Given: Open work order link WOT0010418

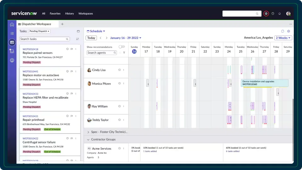Looking at the screenshot, I should 31,49.
